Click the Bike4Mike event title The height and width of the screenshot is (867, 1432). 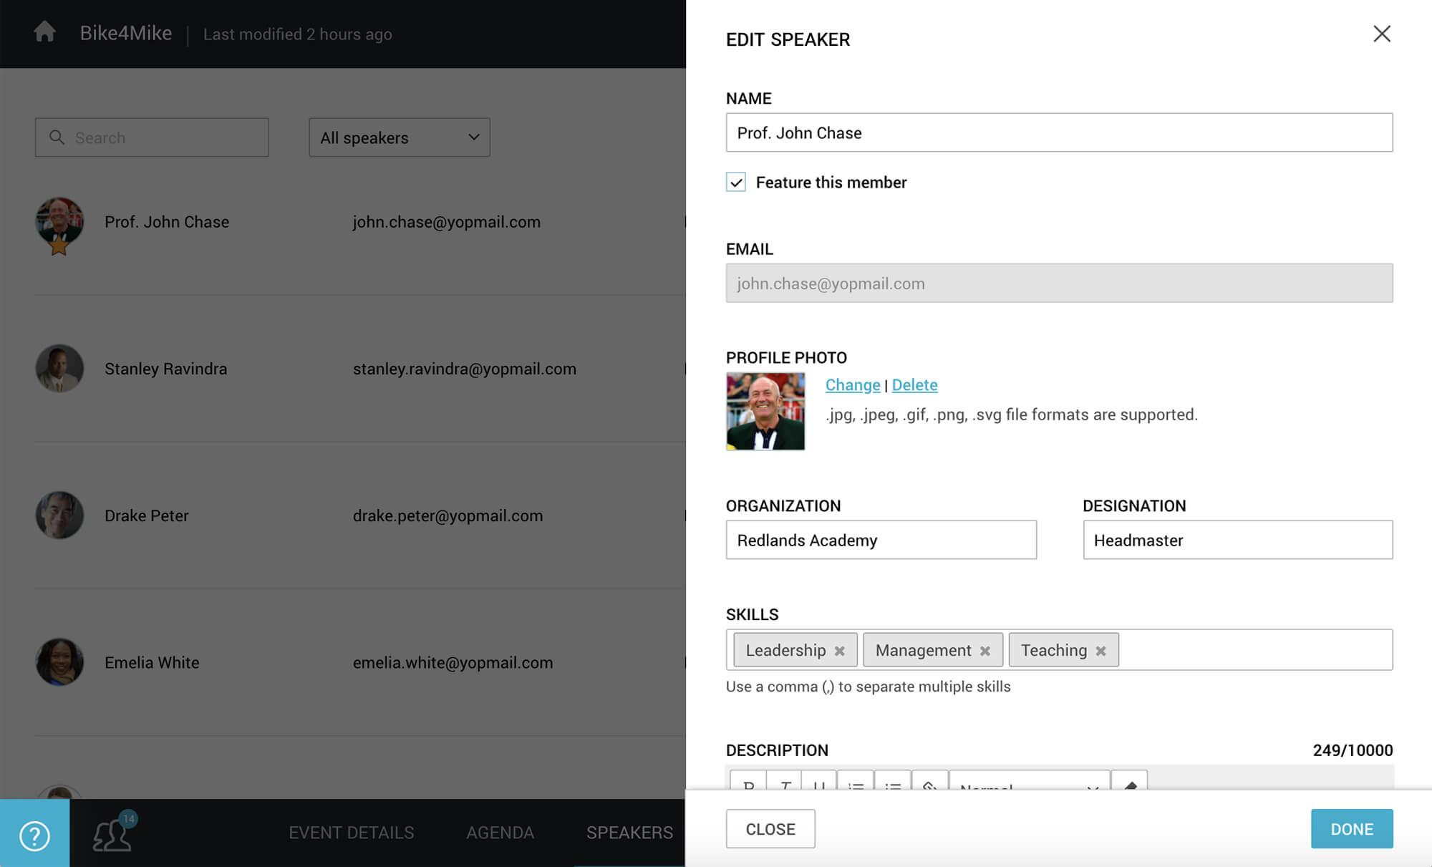[x=126, y=33]
